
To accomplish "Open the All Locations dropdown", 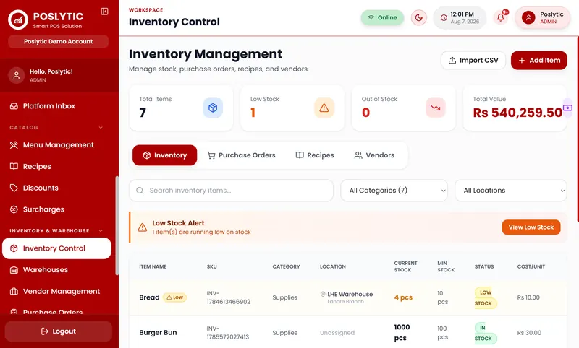I will (x=511, y=191).
